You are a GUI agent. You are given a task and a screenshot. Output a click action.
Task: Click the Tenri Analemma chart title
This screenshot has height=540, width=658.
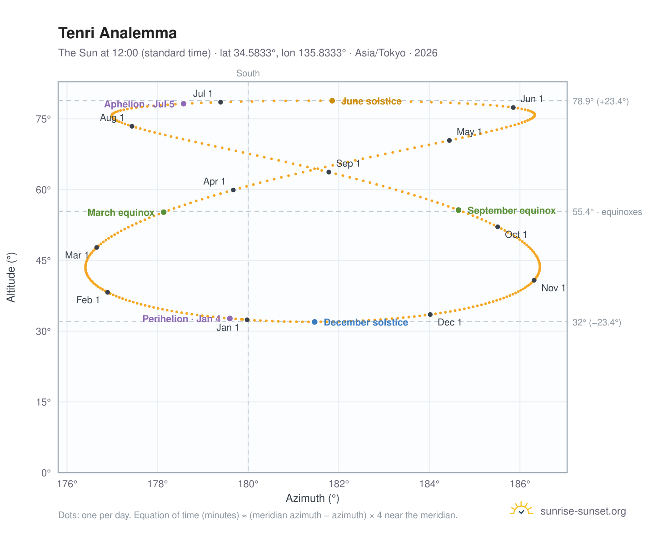118,33
